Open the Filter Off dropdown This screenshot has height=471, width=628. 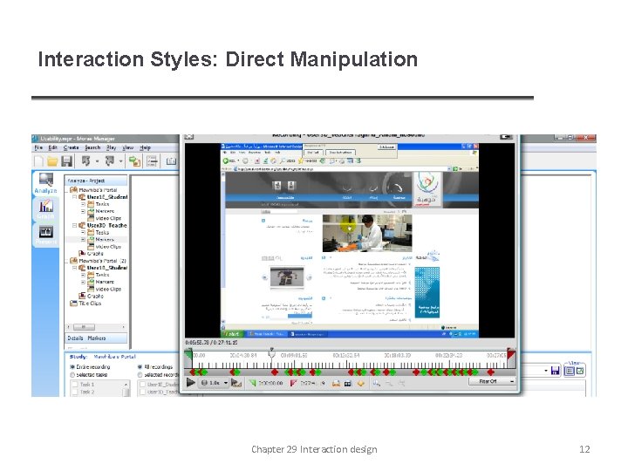pos(492,382)
